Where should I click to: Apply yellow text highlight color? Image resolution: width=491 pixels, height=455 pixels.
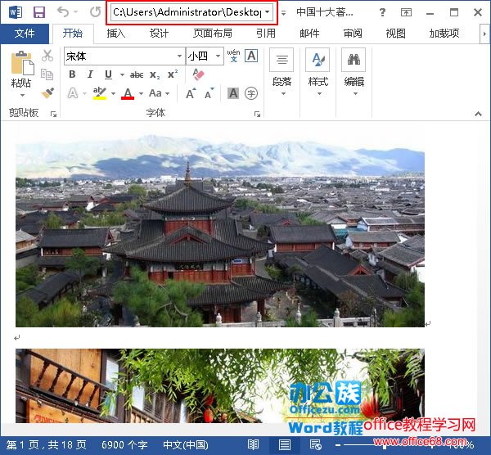(100, 93)
